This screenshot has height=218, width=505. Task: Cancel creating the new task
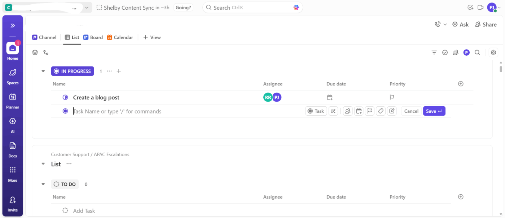tap(411, 111)
